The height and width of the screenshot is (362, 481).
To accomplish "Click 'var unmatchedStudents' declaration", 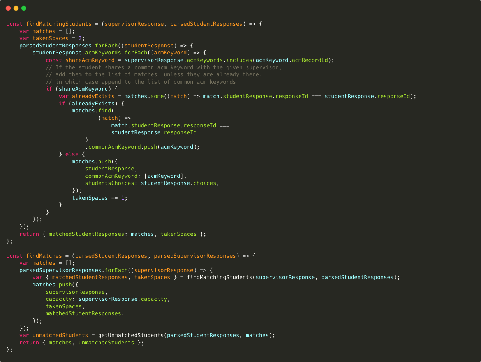I will coord(54,335).
